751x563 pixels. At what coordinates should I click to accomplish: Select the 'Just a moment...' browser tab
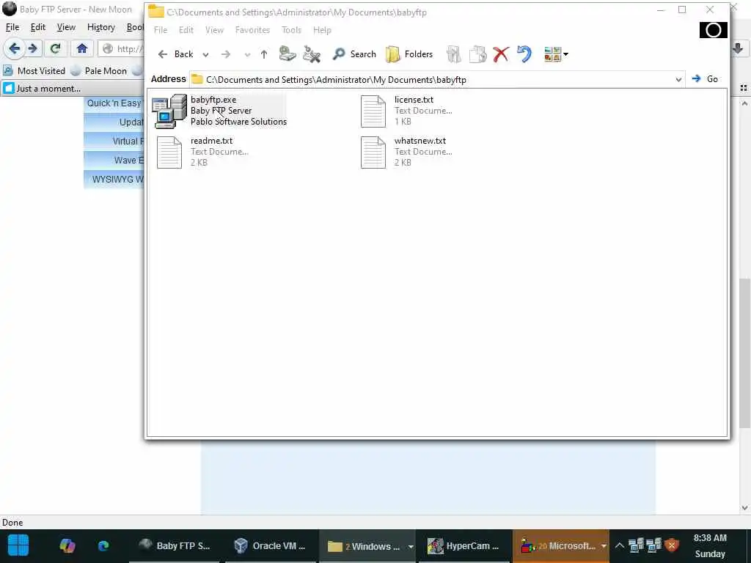(72, 89)
